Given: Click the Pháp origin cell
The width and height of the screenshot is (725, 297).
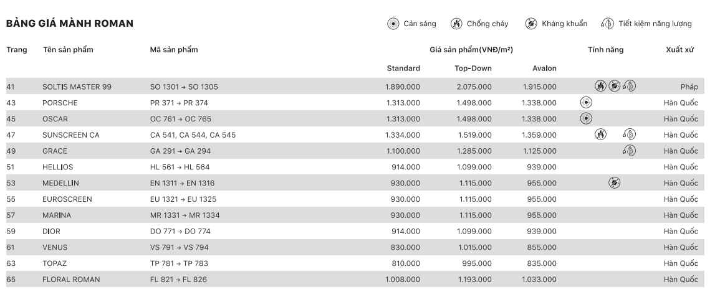Looking at the screenshot, I should [x=689, y=87].
